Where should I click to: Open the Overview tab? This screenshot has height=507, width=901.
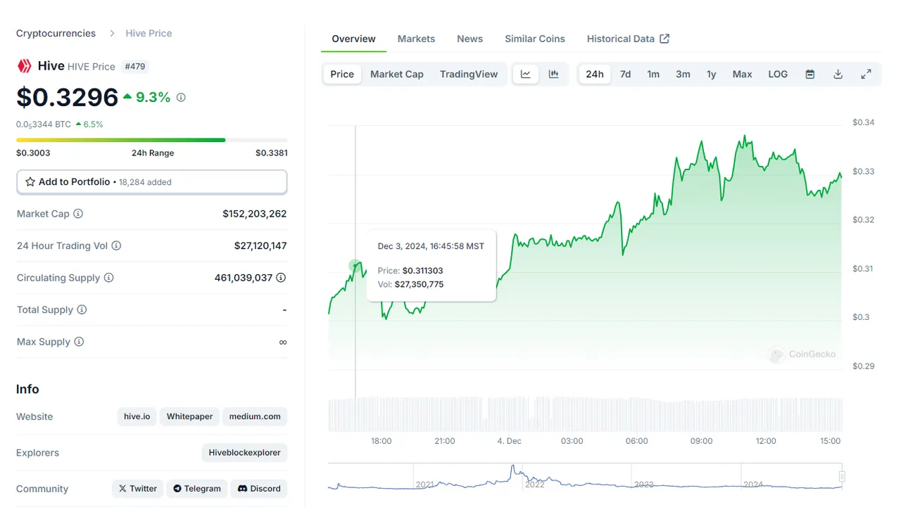click(353, 39)
